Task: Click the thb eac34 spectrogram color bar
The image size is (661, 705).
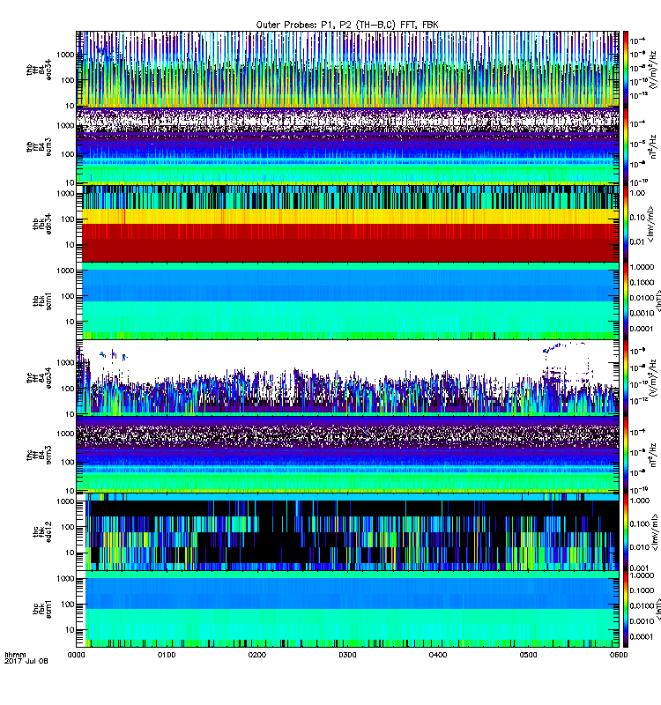Action: pos(625,70)
